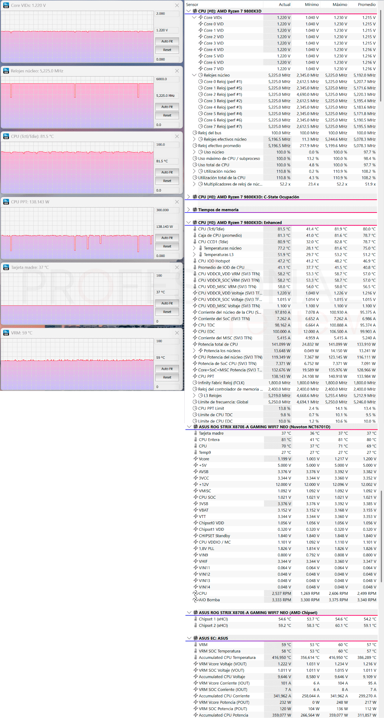Click the thermometer icon of CPU (Tctl/Tdie) row
This screenshot has height=718, width=384.
tap(195, 229)
